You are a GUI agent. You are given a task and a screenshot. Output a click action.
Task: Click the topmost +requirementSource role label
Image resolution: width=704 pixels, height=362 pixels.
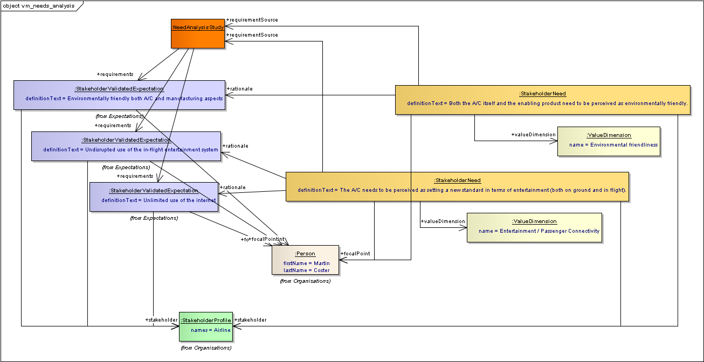pyautogui.click(x=252, y=20)
